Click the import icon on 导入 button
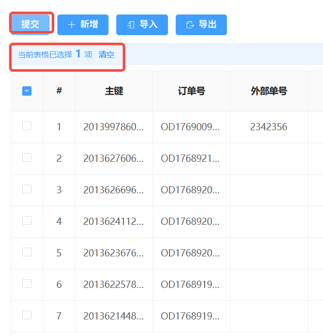 coord(131,25)
